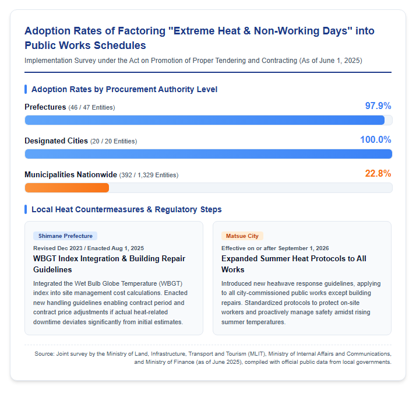416x393 pixels.
Task: Select the 100.0% designated cities percentage
Action: pos(376,140)
